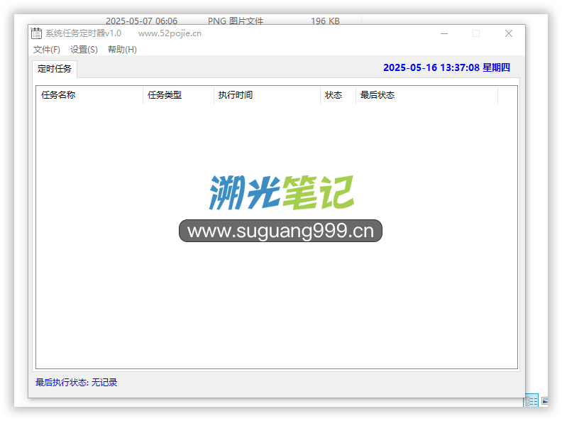562x421 pixels.
Task: Minimize the 系统任务定时器 window
Action: point(444,33)
